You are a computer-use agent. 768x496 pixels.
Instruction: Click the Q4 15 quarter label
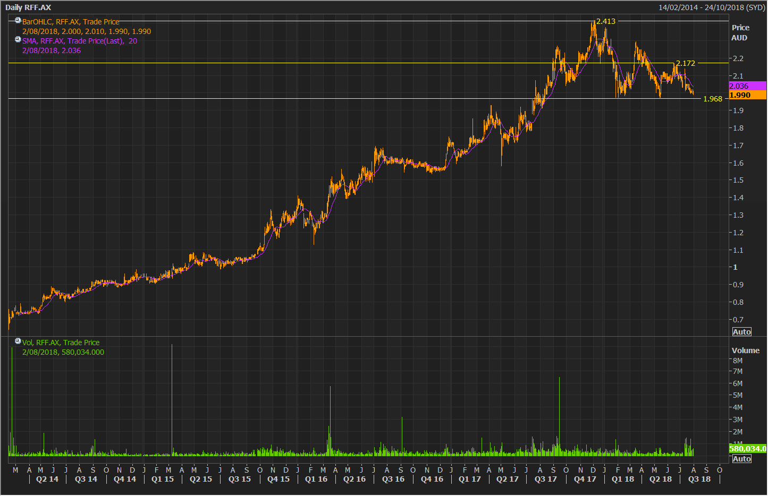278,479
